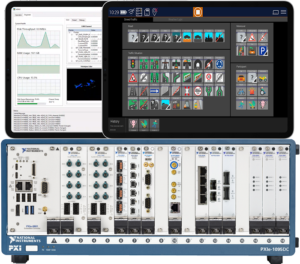This screenshot has width=300, height=264.
Task: Tap the street topology hill dropdown tag
Action: [x=165, y=104]
